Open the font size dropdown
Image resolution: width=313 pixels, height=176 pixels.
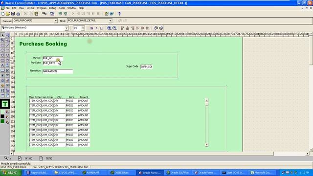83,28
